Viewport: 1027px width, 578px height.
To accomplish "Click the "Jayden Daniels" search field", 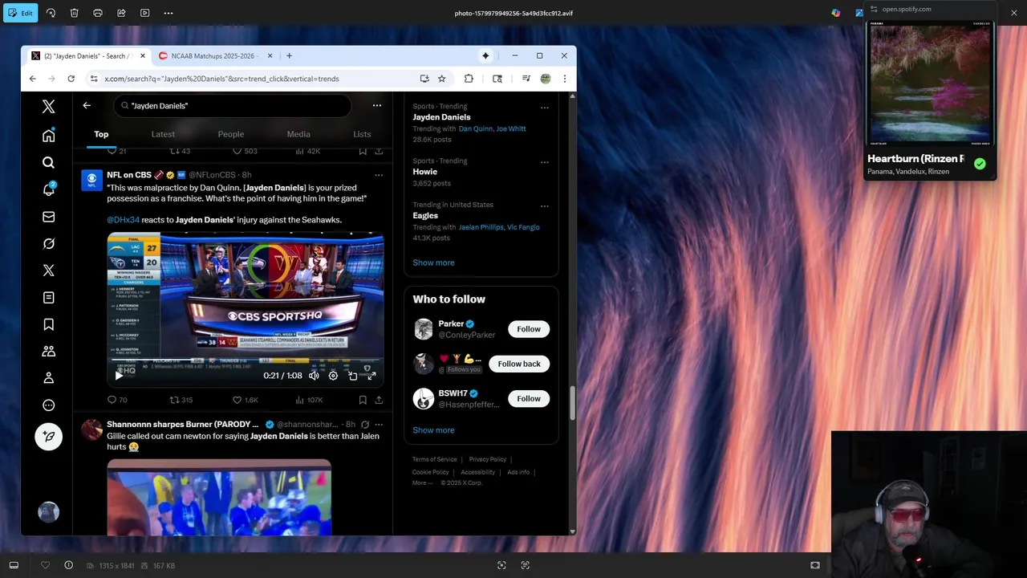I will 232,105.
